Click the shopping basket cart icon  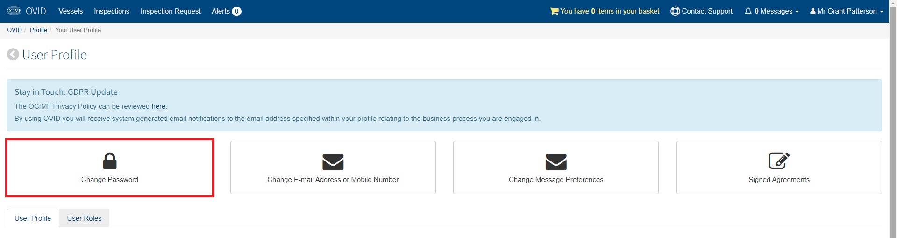(554, 11)
